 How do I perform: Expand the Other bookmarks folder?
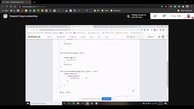pos(185,11)
